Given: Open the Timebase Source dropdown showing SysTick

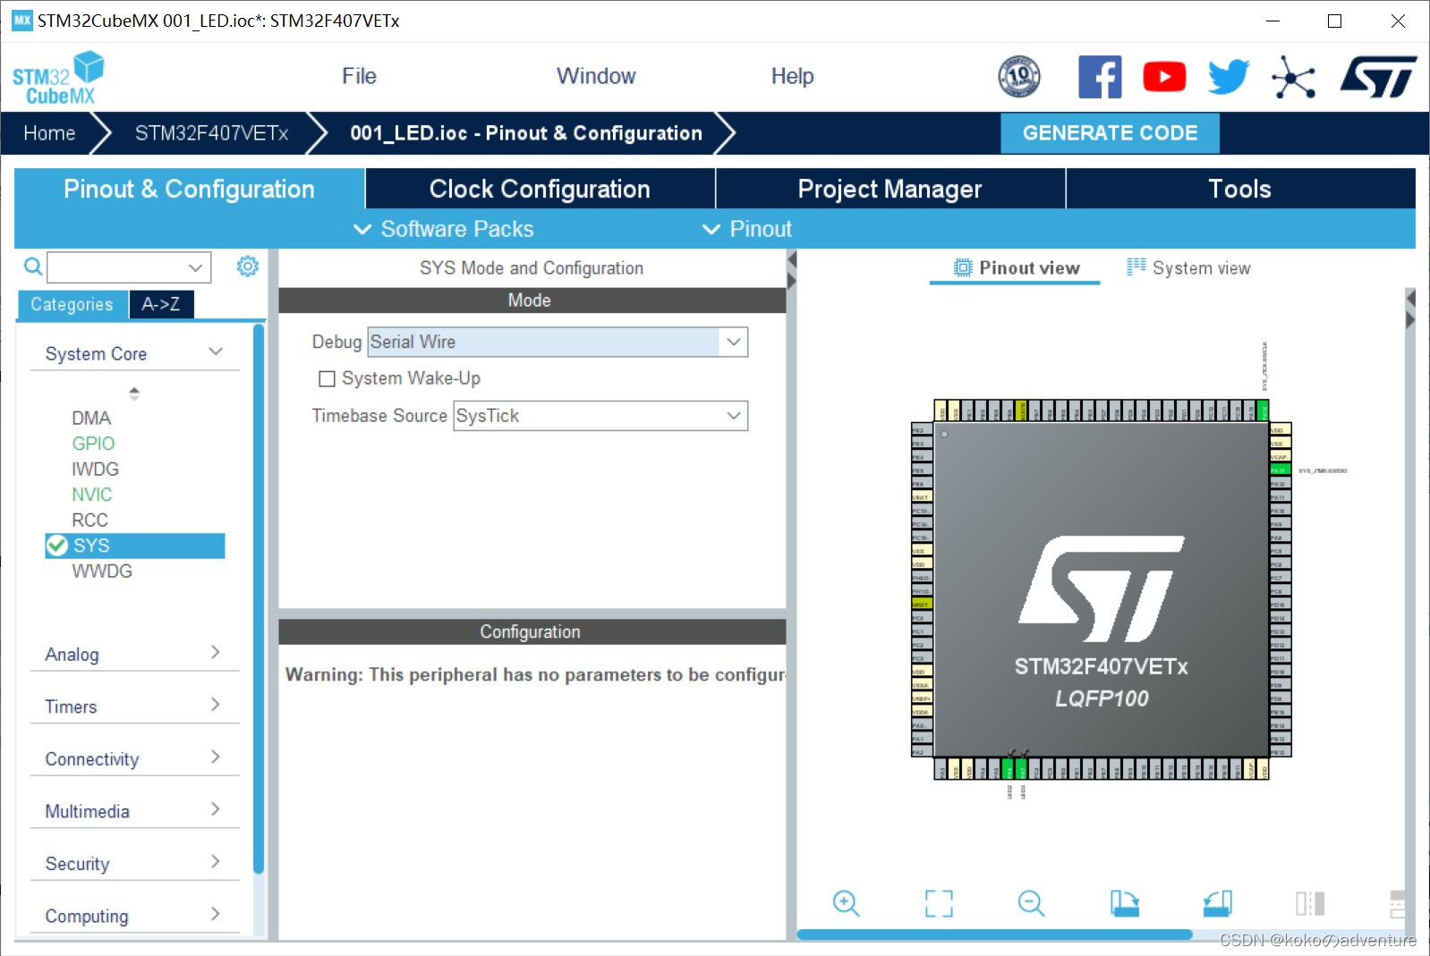Looking at the screenshot, I should 734,416.
